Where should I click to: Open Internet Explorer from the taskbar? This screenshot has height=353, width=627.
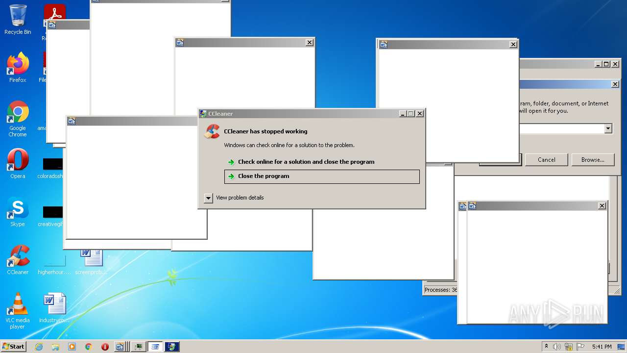pyautogui.click(x=39, y=347)
